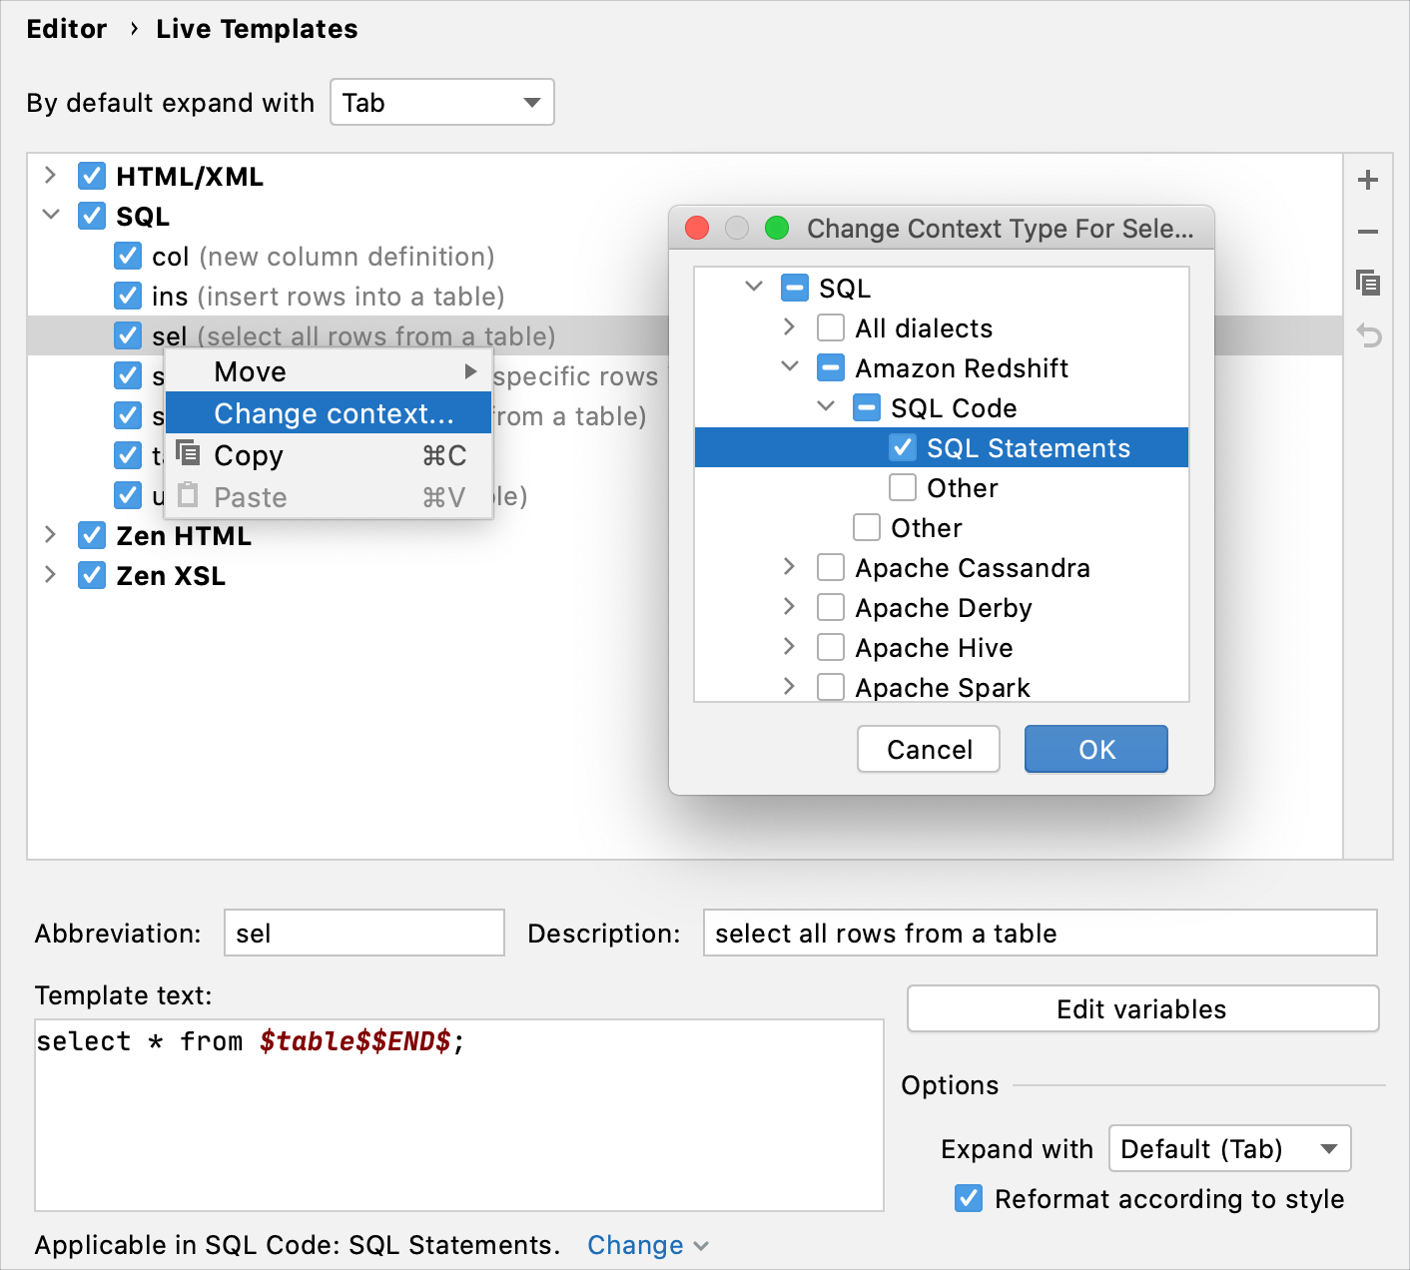The image size is (1410, 1270).
Task: Choose Change context from the context menu
Action: tap(328, 413)
